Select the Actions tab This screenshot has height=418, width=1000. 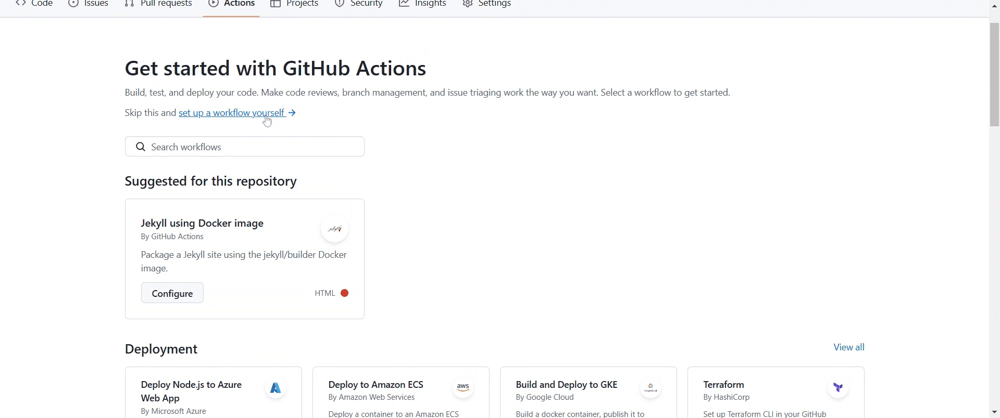pos(232,4)
